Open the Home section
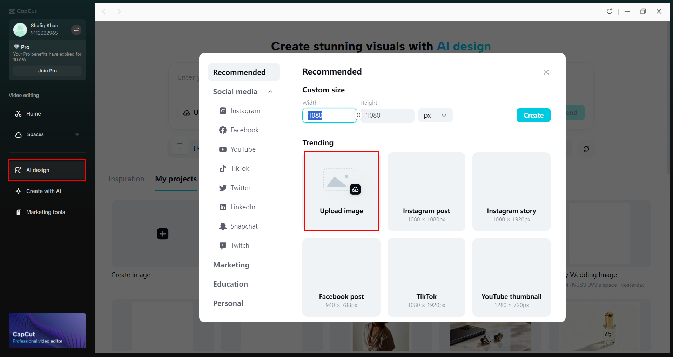 pyautogui.click(x=33, y=114)
